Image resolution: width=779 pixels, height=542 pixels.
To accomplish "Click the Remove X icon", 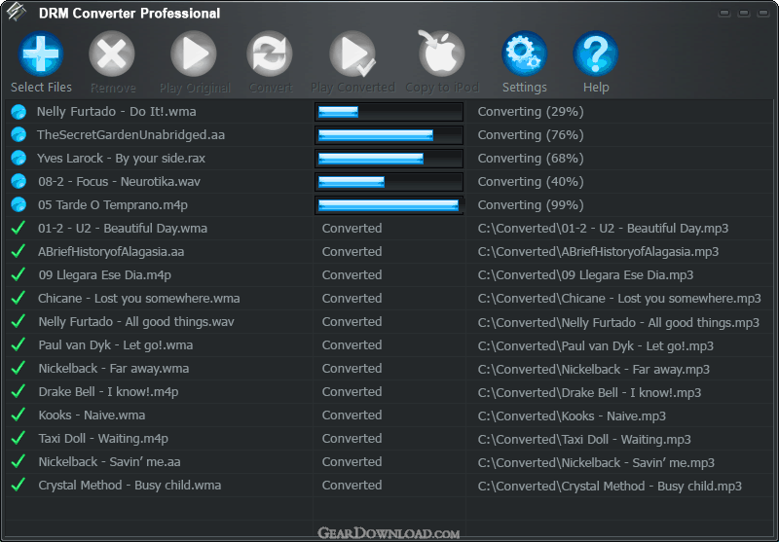I will tap(112, 54).
